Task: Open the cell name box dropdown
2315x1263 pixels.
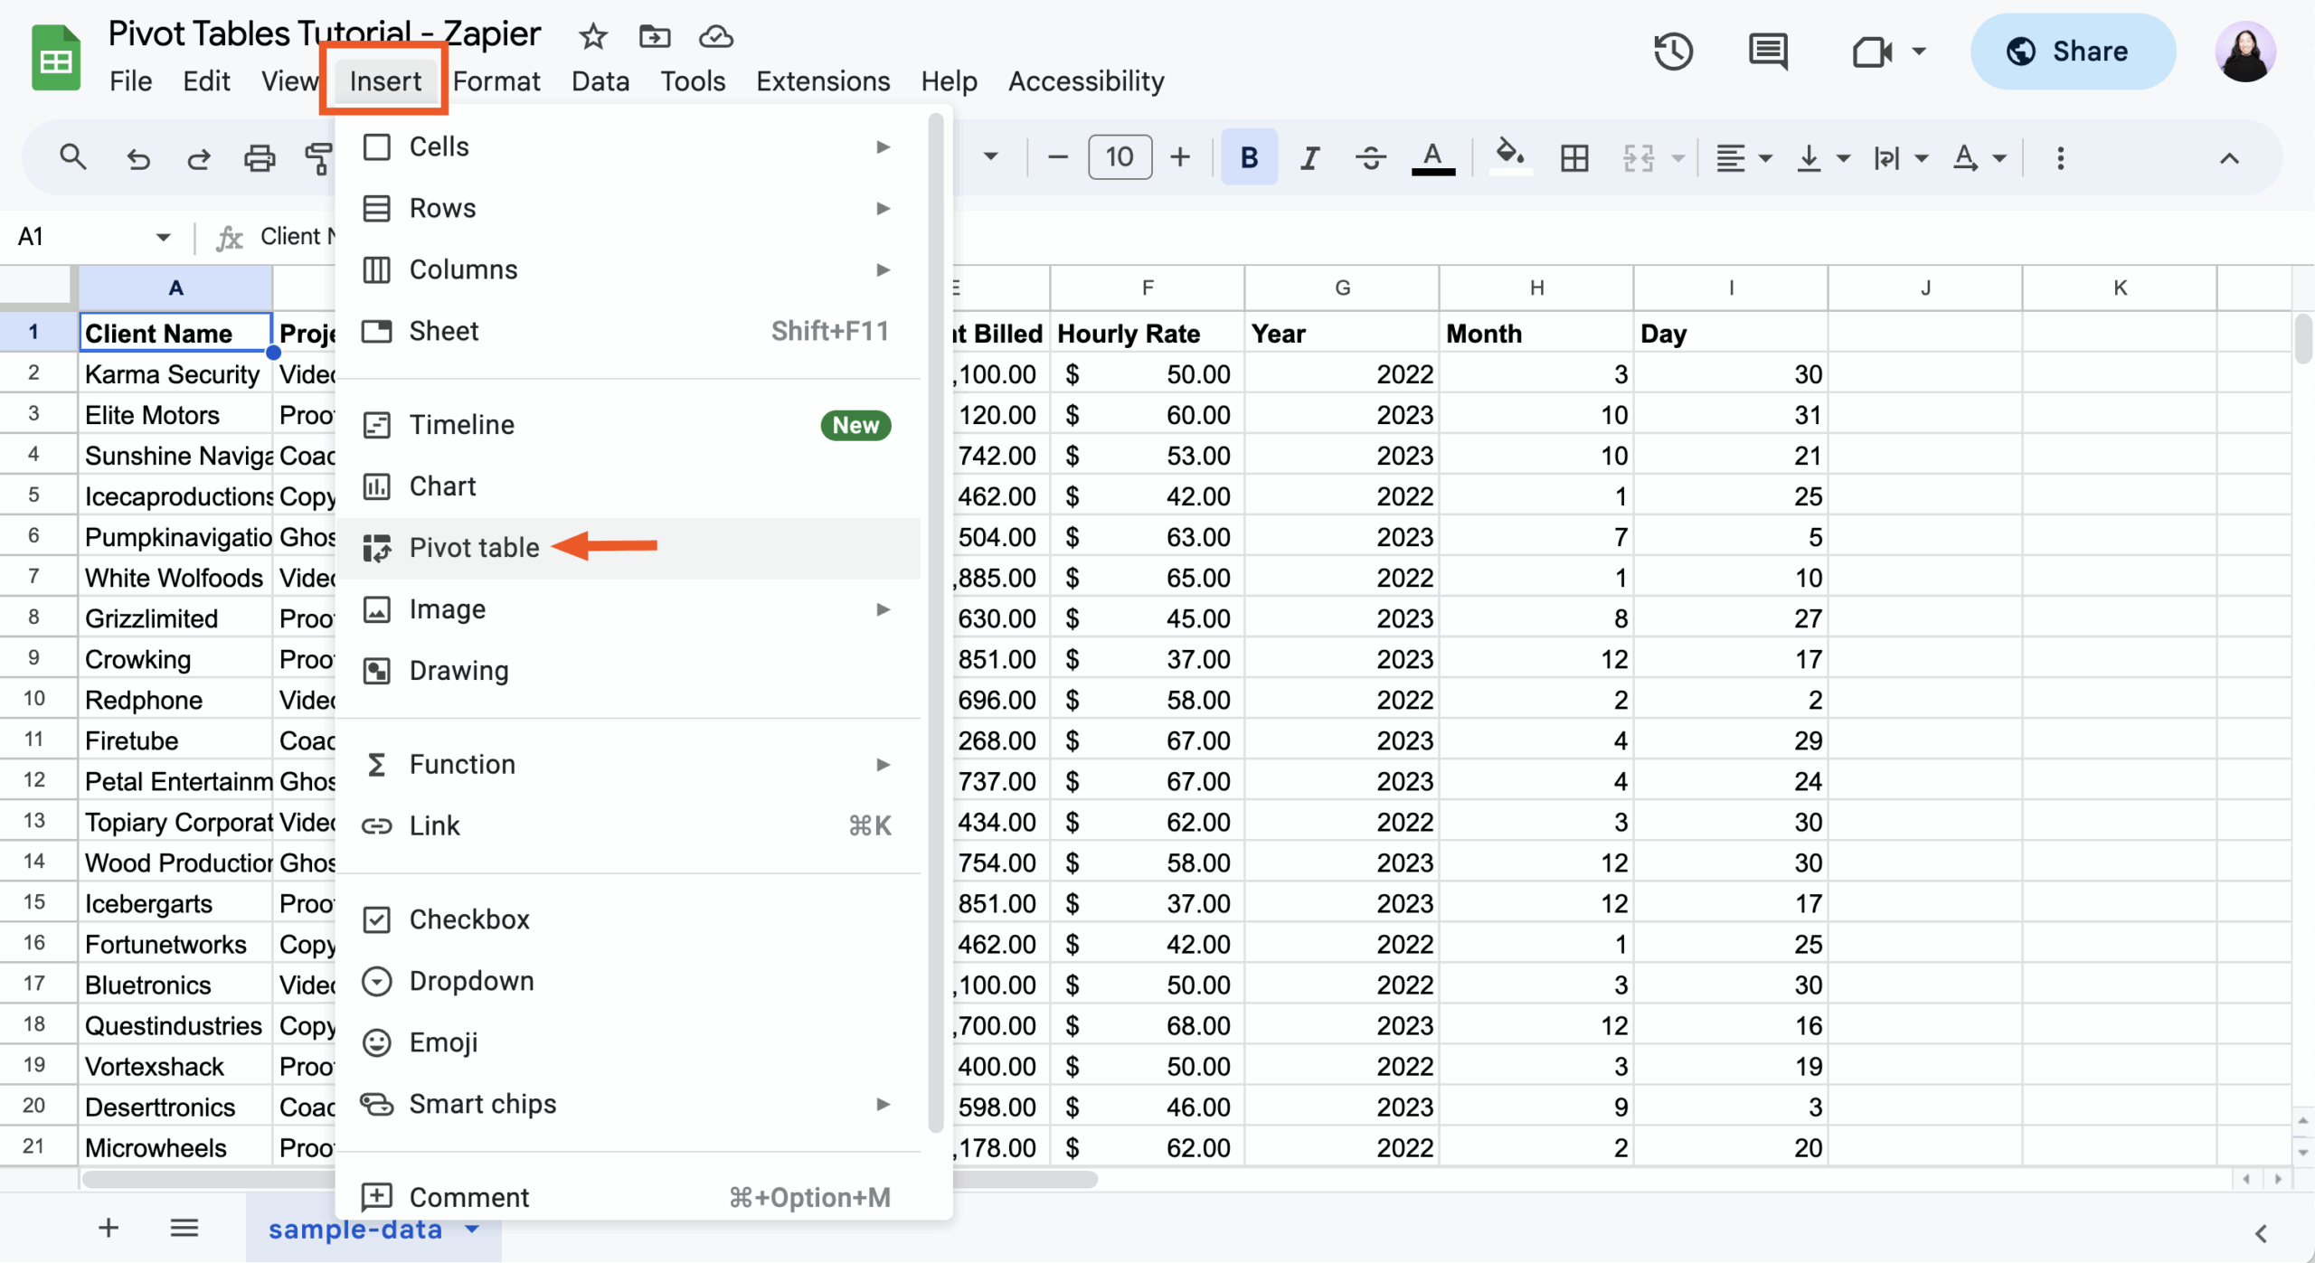Action: click(x=163, y=237)
